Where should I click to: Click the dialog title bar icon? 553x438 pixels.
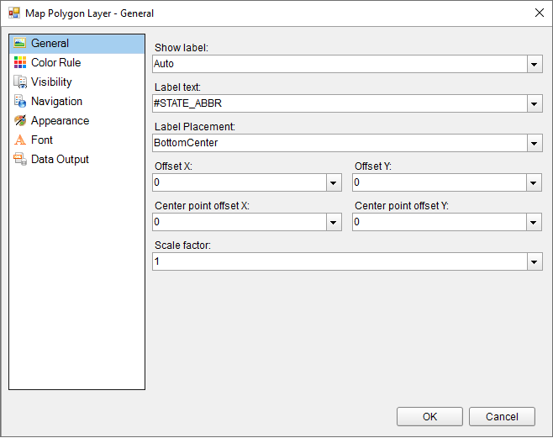click(14, 13)
